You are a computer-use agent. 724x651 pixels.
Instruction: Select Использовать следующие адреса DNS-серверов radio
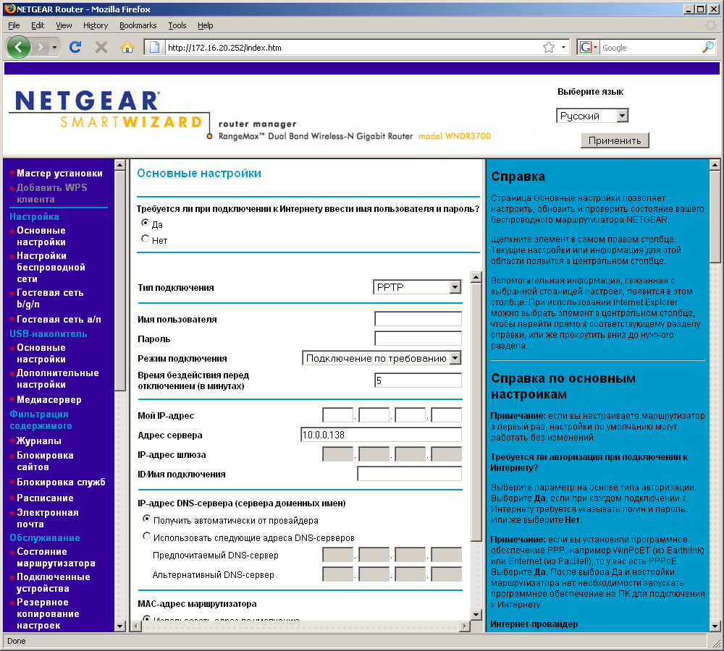pyautogui.click(x=146, y=536)
